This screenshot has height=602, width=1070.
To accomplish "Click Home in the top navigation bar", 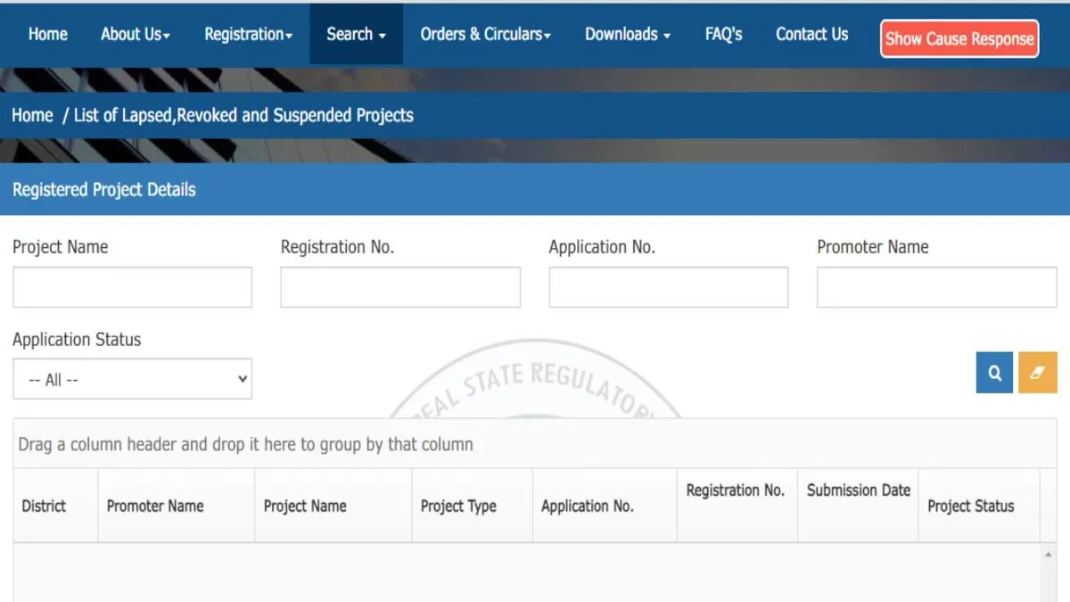I will (x=47, y=34).
